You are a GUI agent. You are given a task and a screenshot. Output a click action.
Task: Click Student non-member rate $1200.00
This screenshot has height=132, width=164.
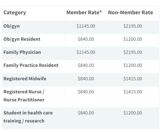133,113
